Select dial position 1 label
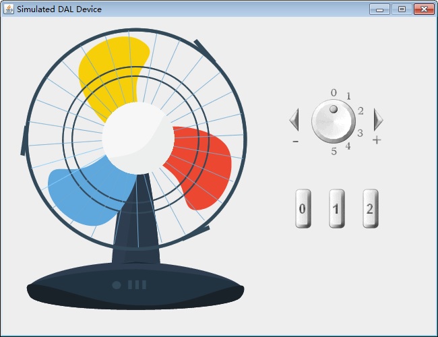438x337 pixels. coord(348,96)
